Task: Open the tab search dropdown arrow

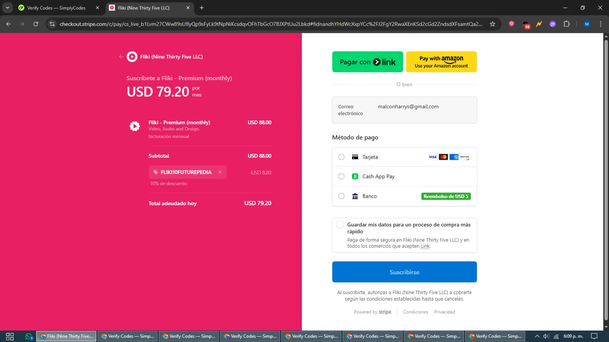Action: coord(7,8)
